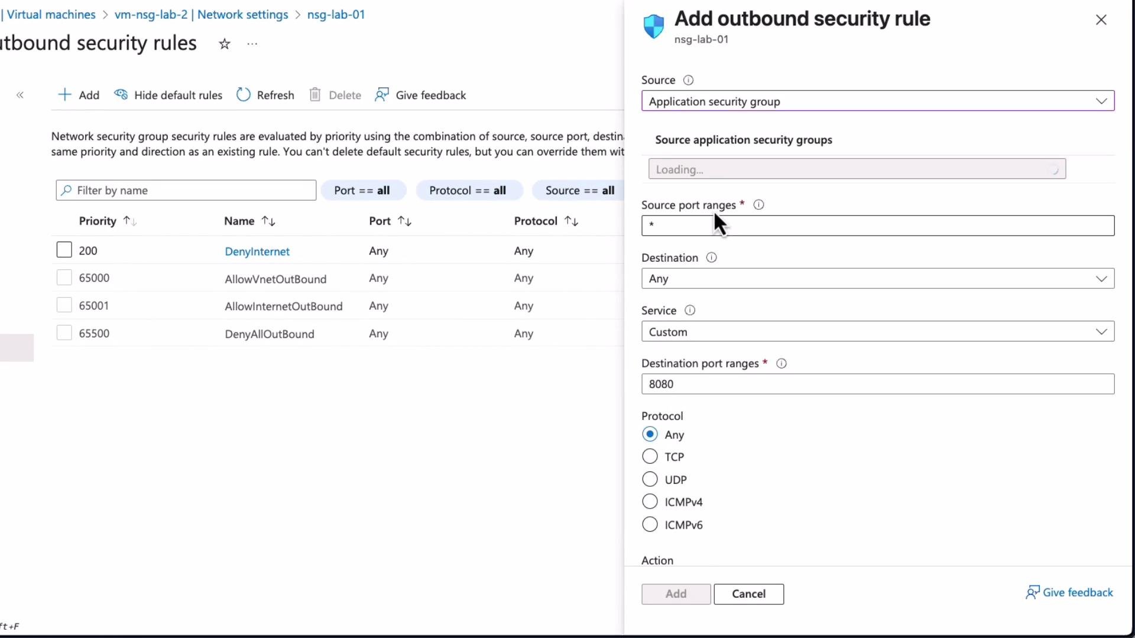Go to Virtual machines breadcrumb
This screenshot has width=1135, height=638.
[x=51, y=14]
